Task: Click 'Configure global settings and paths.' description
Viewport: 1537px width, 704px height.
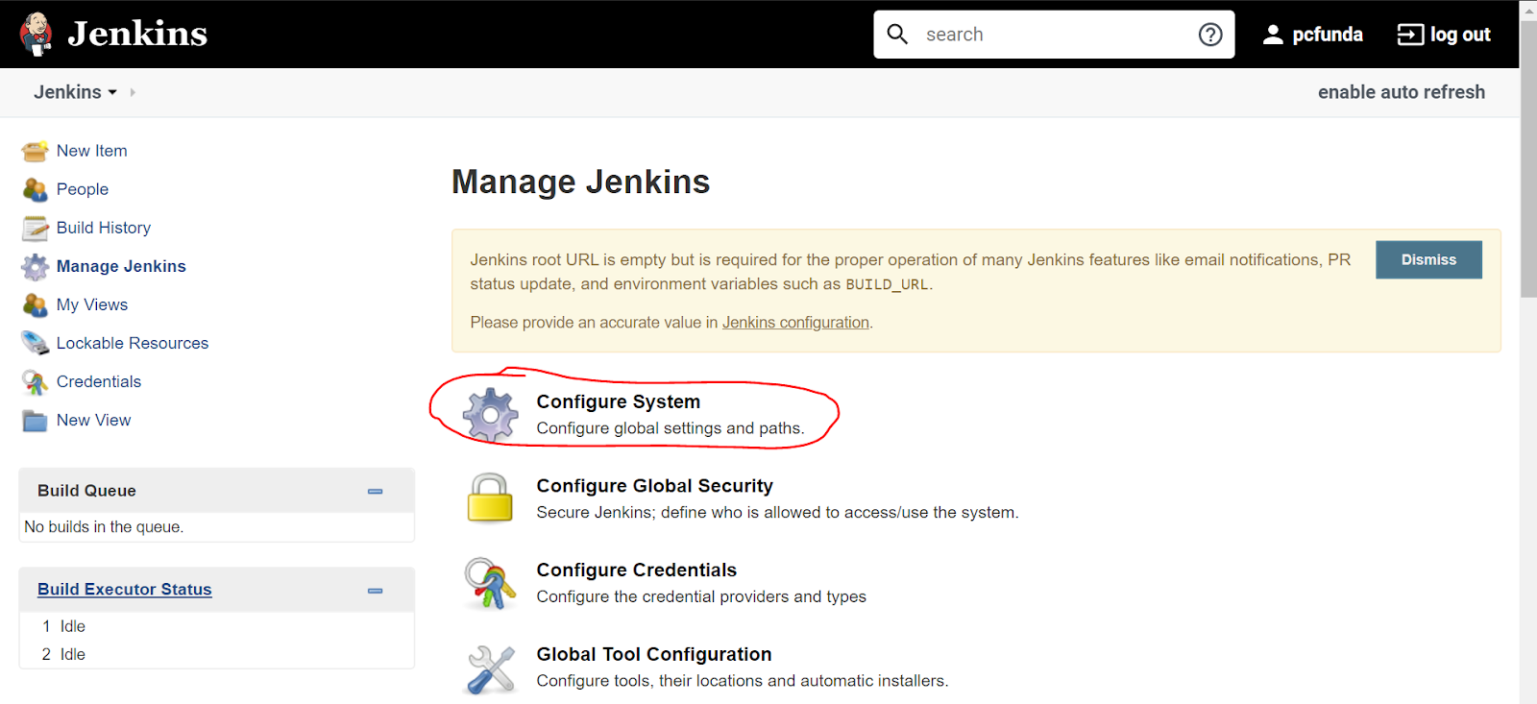Action: [671, 428]
